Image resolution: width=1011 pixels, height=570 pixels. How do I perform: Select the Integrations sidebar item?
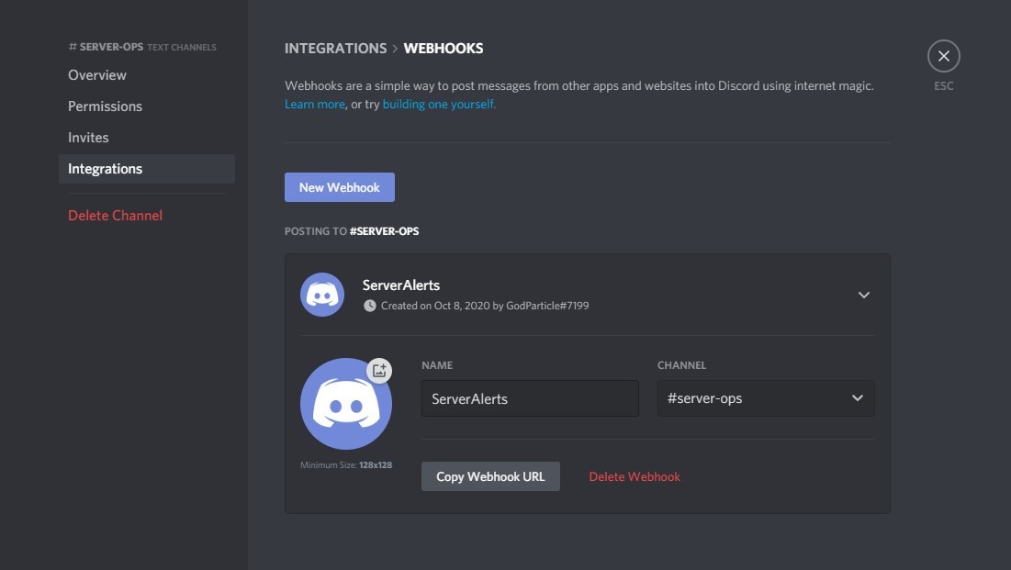tap(105, 169)
